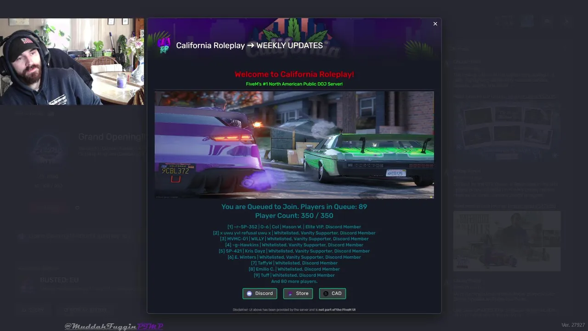The height and width of the screenshot is (331, 588).
Task: Select 'BUSTED: EU' server in background list
Action: pyautogui.click(x=59, y=280)
